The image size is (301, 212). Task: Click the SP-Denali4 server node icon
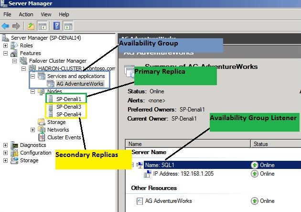tap(51, 114)
